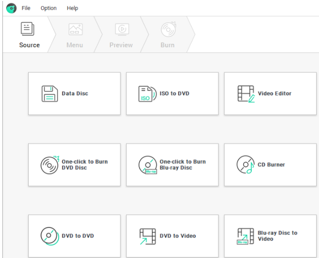Image resolution: width=319 pixels, height=258 pixels.
Task: Click the Video Editor label
Action: (275, 93)
